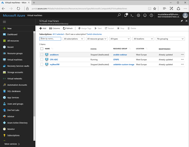
Task: Open browser reading view icon
Action: 149,8
